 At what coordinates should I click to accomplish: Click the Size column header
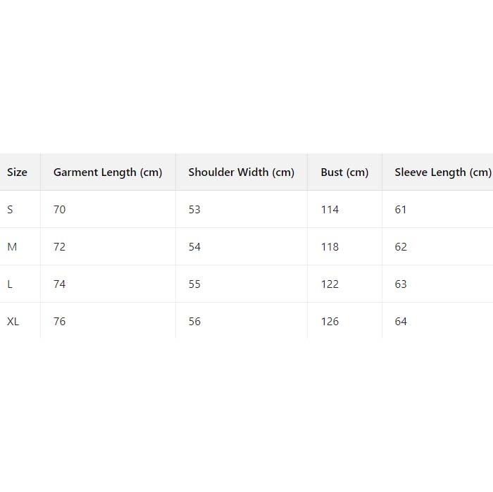point(17,172)
